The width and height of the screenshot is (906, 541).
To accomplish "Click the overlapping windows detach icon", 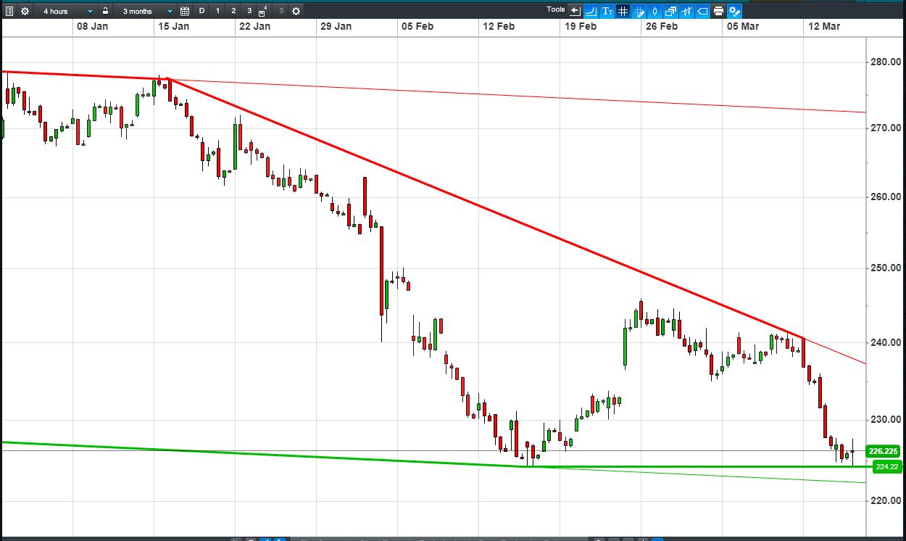I will [x=670, y=11].
